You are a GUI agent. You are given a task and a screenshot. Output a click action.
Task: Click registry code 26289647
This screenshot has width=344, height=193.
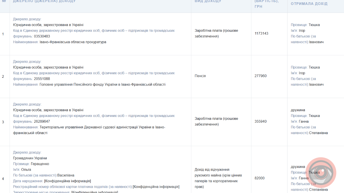click(42, 122)
